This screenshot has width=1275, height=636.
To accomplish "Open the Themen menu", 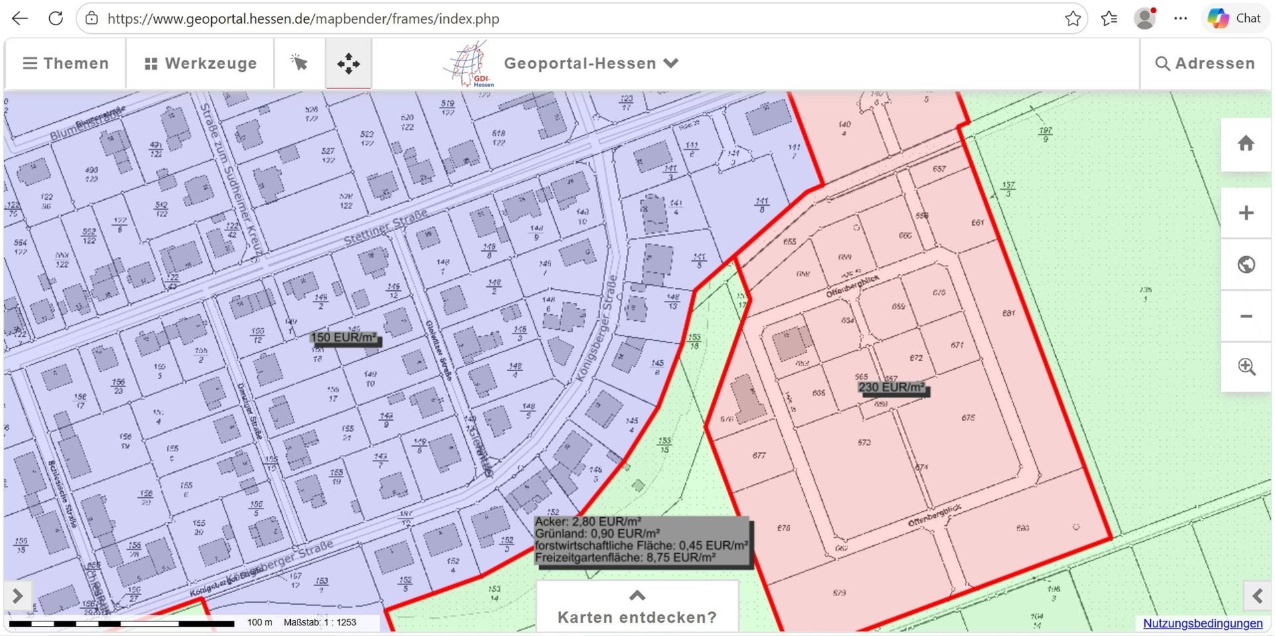I will pos(66,64).
